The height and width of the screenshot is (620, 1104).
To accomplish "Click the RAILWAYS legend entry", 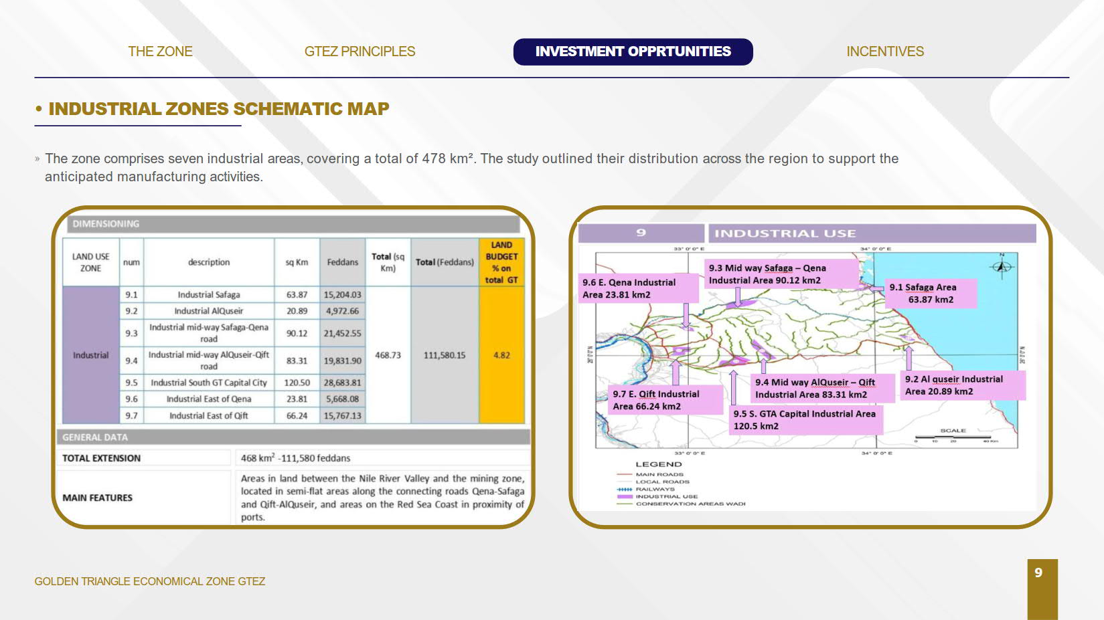I will [x=646, y=489].
